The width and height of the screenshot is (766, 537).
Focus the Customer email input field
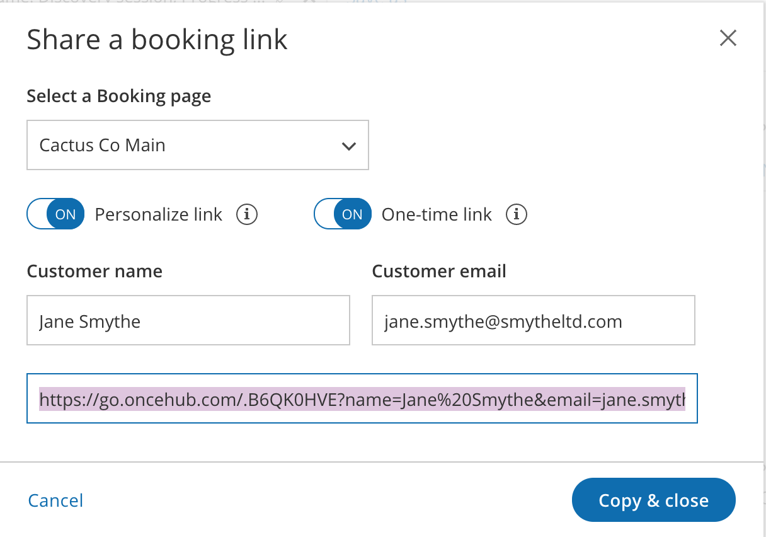pos(533,321)
